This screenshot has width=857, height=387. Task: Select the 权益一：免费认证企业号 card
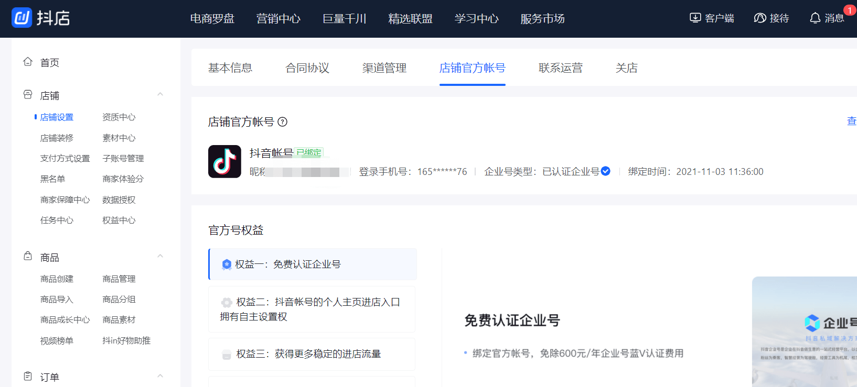(x=313, y=264)
